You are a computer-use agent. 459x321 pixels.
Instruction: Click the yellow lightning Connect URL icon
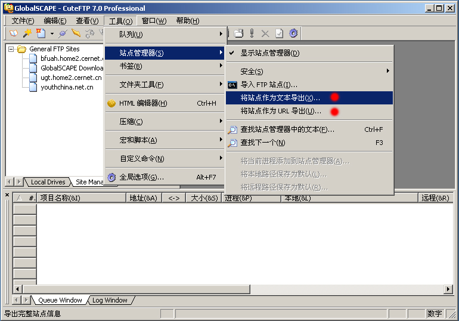click(76, 33)
